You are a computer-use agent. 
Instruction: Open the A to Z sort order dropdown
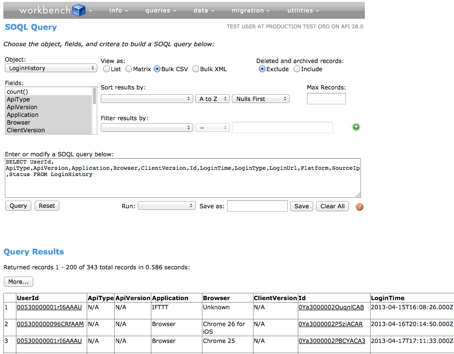click(212, 98)
